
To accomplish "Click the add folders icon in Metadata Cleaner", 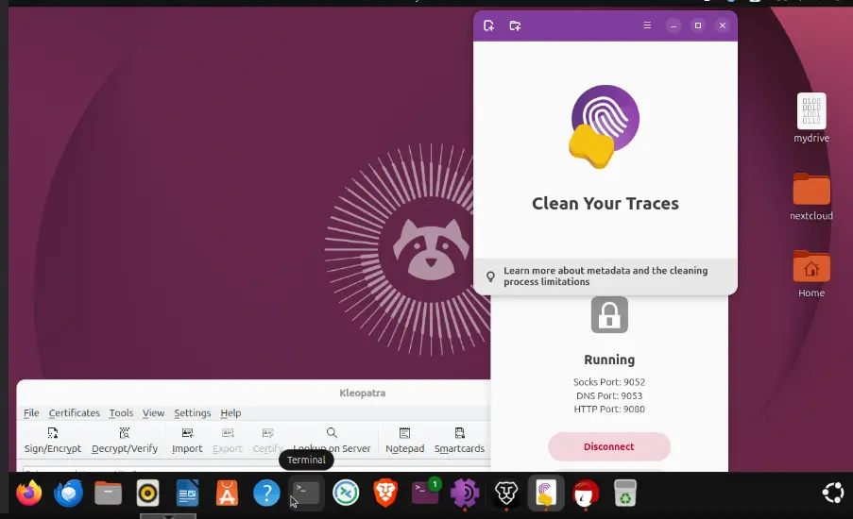I will click(x=515, y=25).
